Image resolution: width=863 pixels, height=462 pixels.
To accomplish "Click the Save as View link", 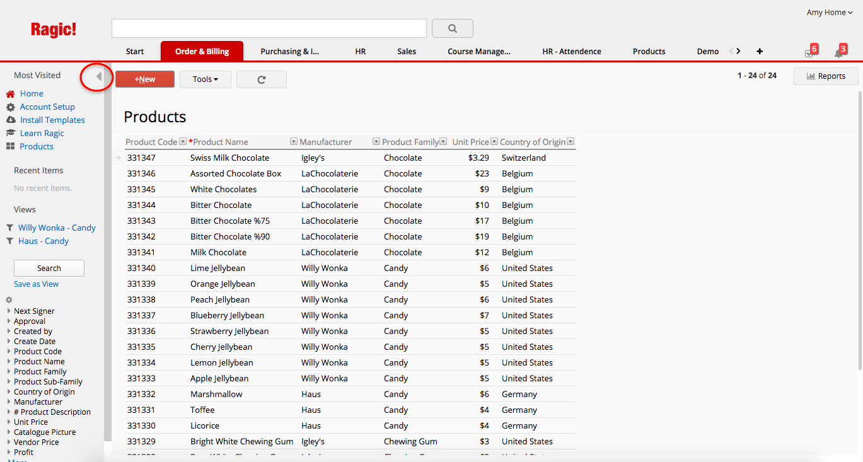I will 36,284.
